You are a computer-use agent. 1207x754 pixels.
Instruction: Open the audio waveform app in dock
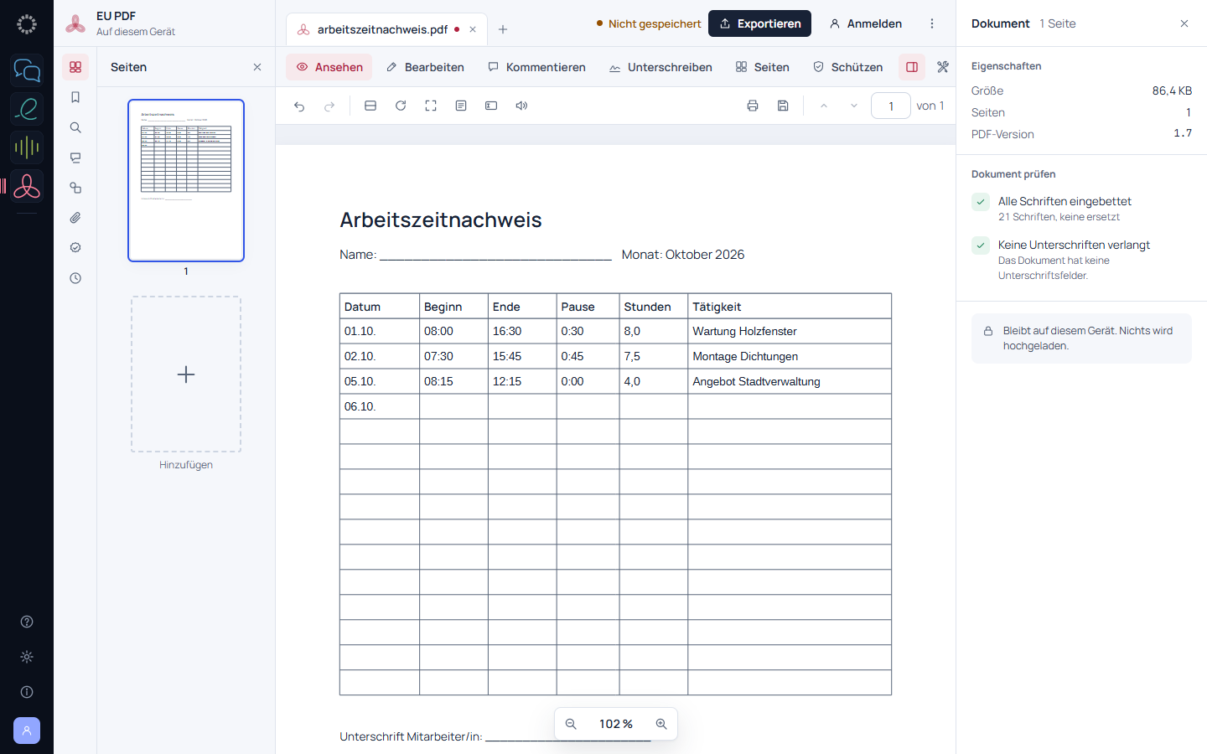(27, 147)
